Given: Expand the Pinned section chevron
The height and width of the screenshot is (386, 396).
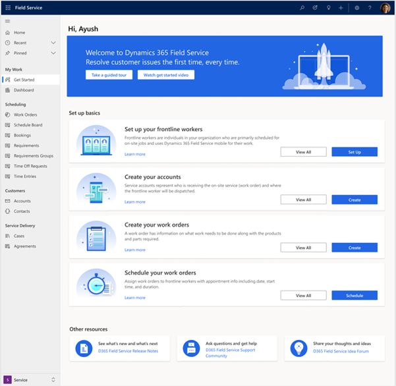Looking at the screenshot, I should coord(53,53).
